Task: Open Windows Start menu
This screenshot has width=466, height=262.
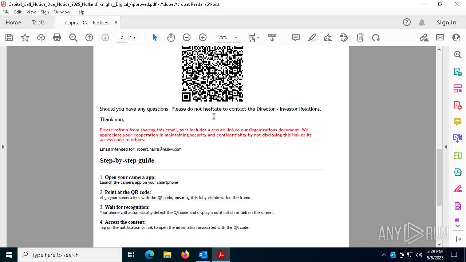Action: (9, 255)
